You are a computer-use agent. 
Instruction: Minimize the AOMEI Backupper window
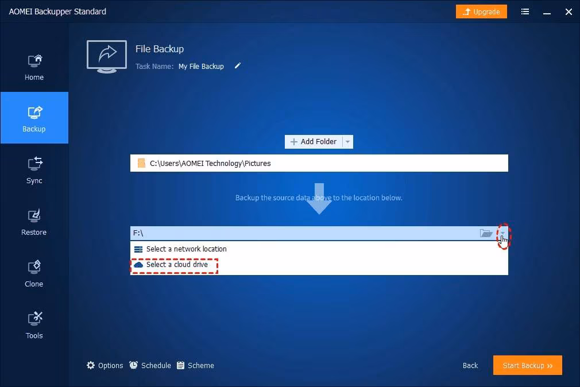coord(547,13)
